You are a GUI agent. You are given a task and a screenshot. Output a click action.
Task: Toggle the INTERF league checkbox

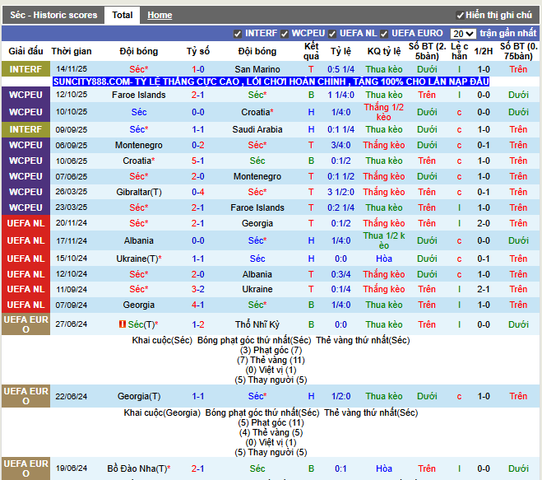[x=238, y=34]
